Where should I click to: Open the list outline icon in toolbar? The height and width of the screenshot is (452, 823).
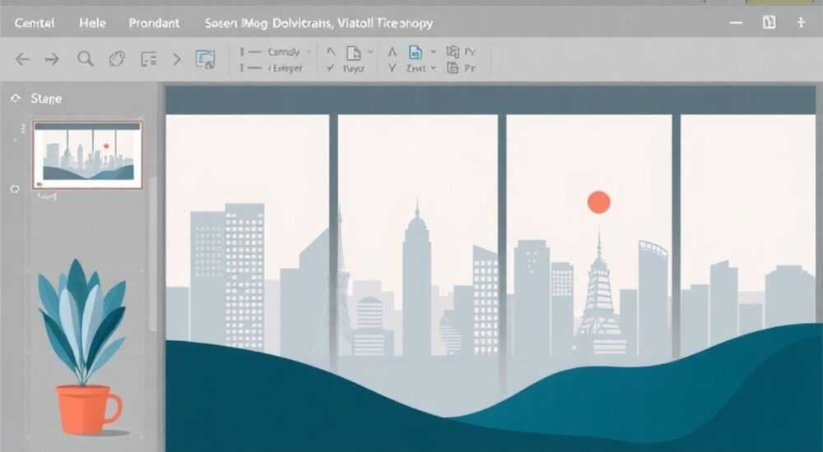[148, 59]
